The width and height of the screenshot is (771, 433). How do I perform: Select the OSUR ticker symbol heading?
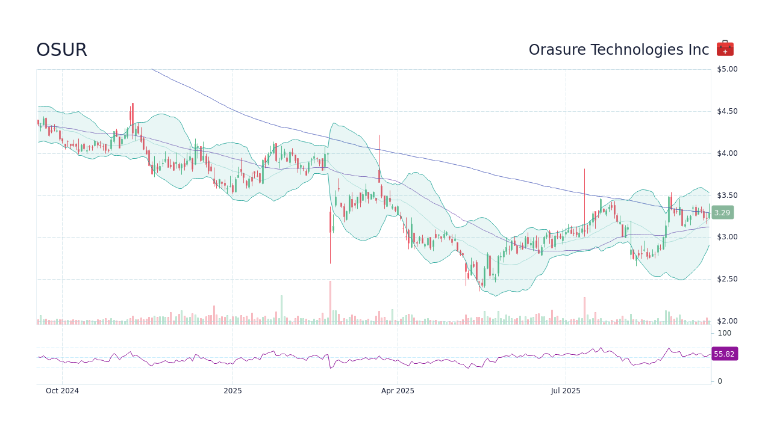(x=61, y=50)
